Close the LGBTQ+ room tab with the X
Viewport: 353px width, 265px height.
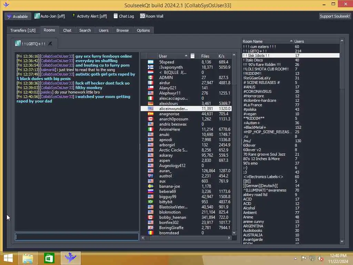pos(50,43)
